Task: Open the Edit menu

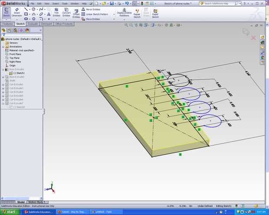Action: [x=39, y=3]
